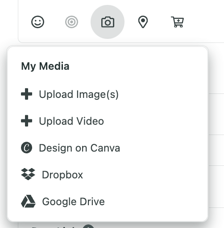Image resolution: width=224 pixels, height=228 pixels.
Task: Open the emoji picker smiley icon
Action: [x=37, y=22]
